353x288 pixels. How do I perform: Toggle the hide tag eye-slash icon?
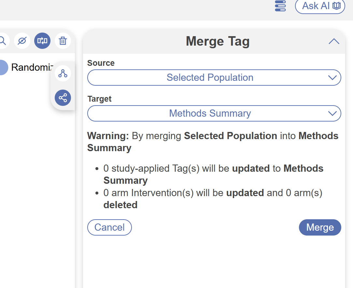point(22,41)
